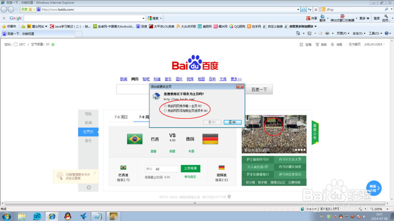Open a new blank tab button

click(79, 34)
